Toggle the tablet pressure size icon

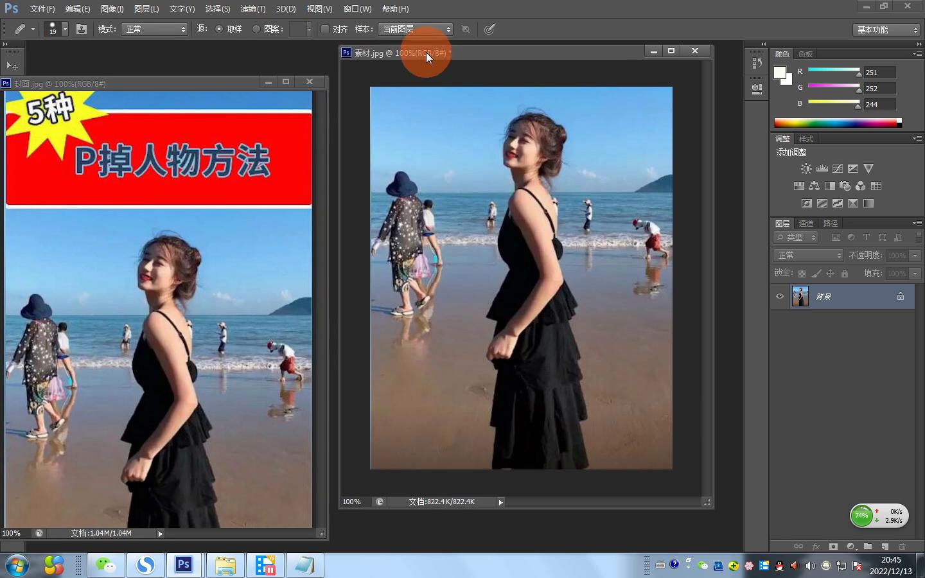click(x=489, y=29)
